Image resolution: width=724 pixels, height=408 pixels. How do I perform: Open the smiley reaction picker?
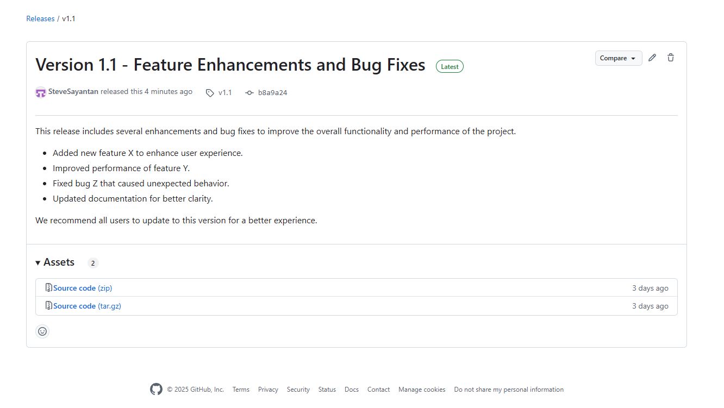(x=42, y=331)
